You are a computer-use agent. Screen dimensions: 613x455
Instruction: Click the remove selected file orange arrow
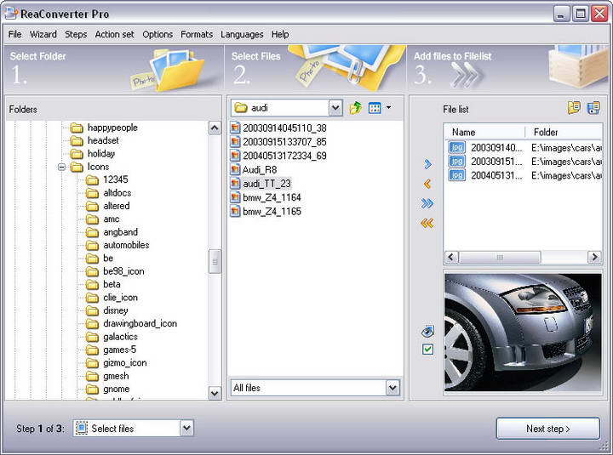click(427, 184)
